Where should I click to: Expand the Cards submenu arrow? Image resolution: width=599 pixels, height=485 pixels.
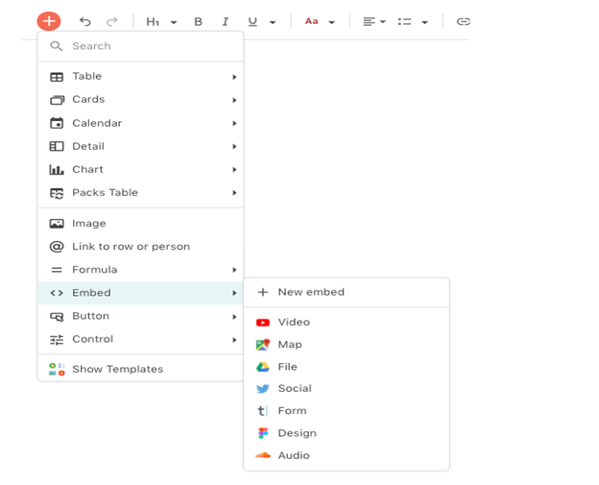234,100
